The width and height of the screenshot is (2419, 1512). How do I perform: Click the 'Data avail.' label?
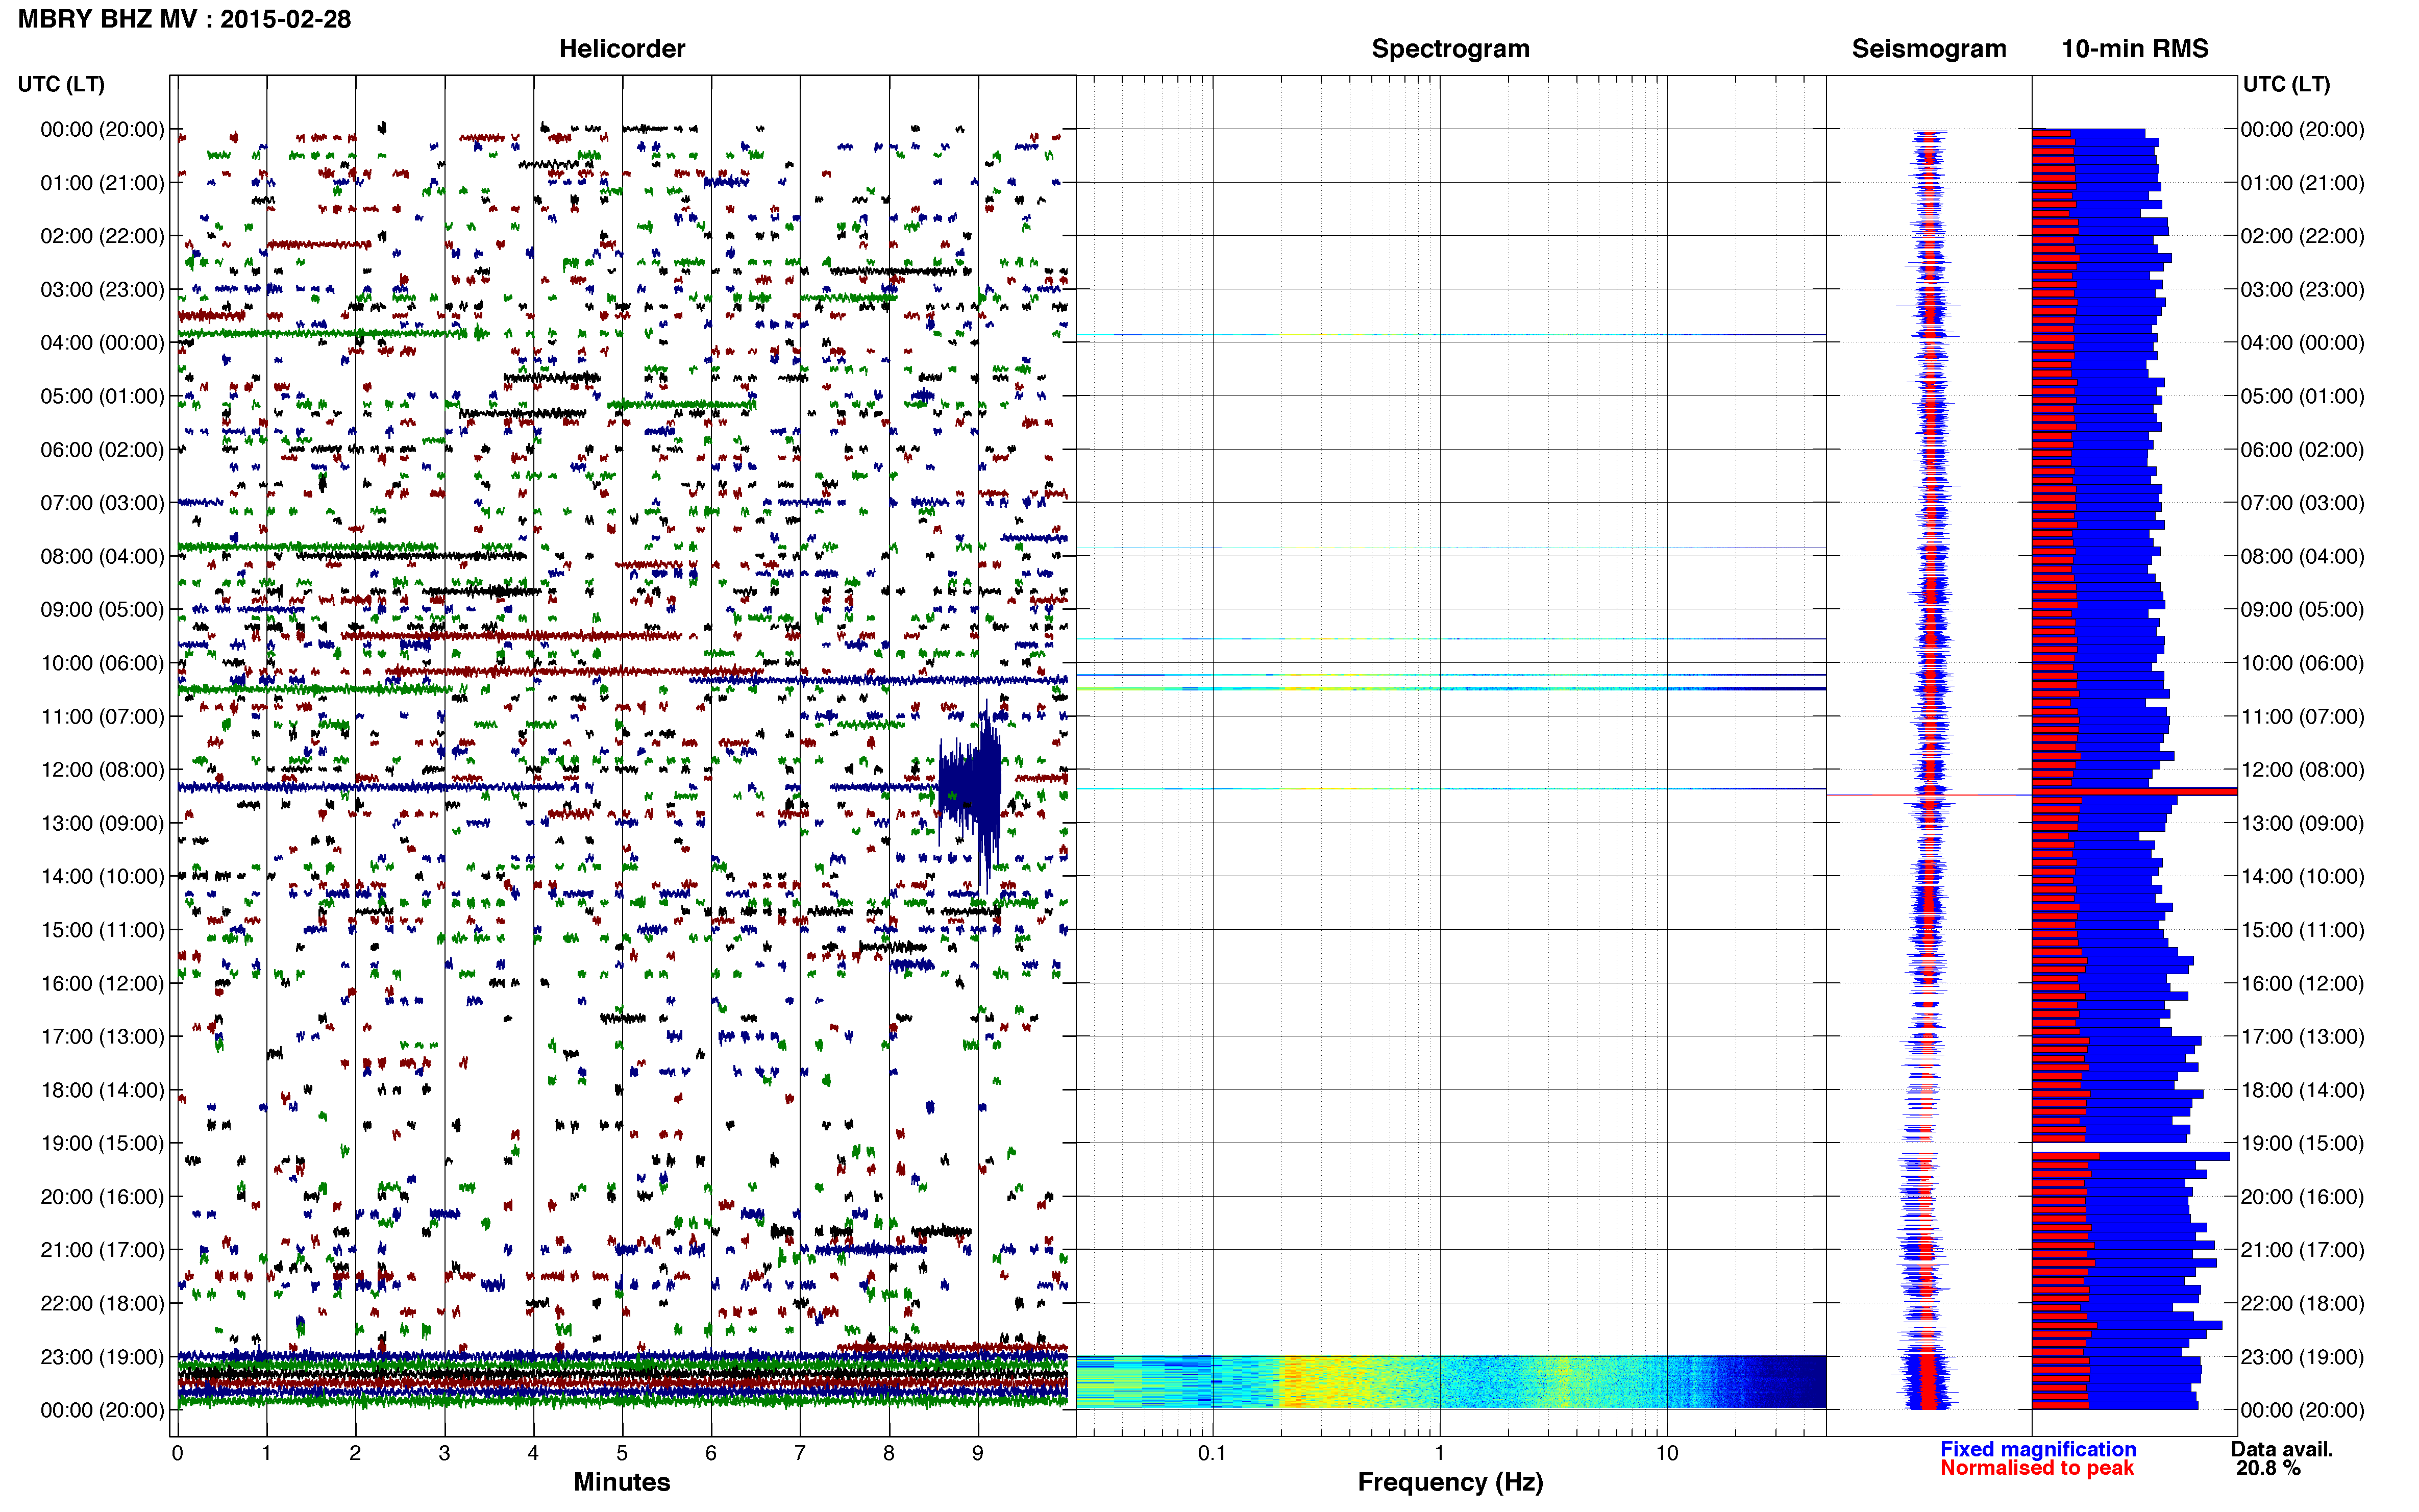pos(2282,1449)
